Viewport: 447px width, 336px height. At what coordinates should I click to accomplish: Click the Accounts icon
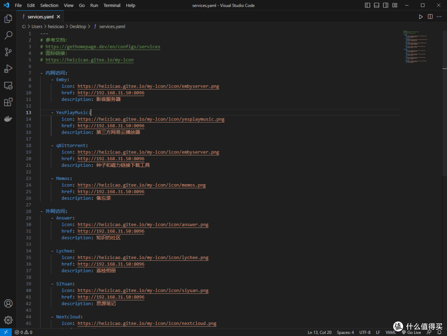[x=8, y=303]
